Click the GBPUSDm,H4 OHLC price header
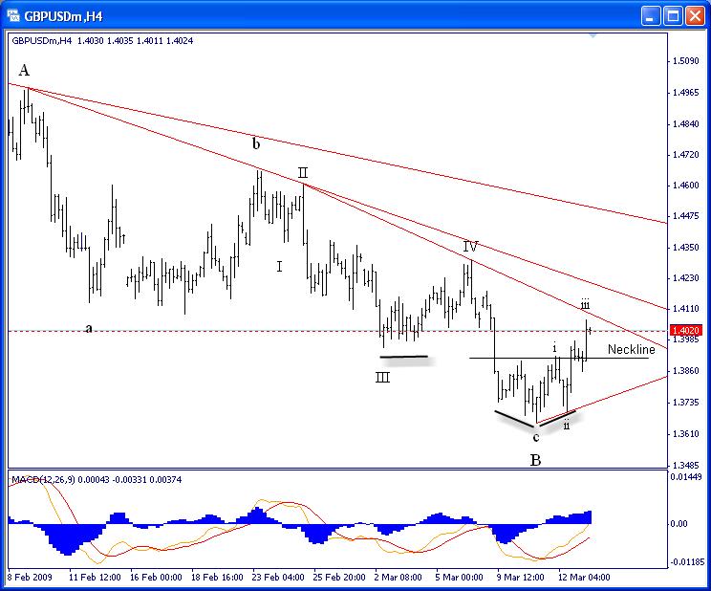 [x=102, y=41]
